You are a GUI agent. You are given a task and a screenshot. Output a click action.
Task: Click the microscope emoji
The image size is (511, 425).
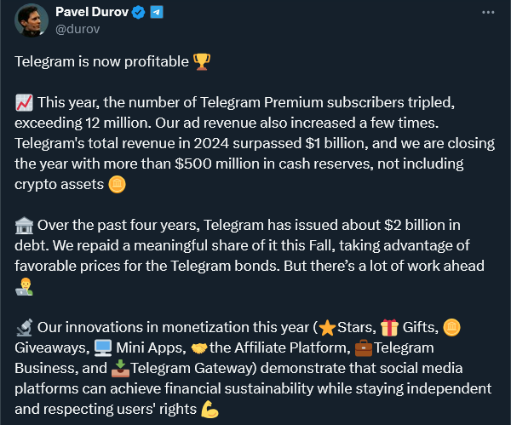click(x=24, y=328)
